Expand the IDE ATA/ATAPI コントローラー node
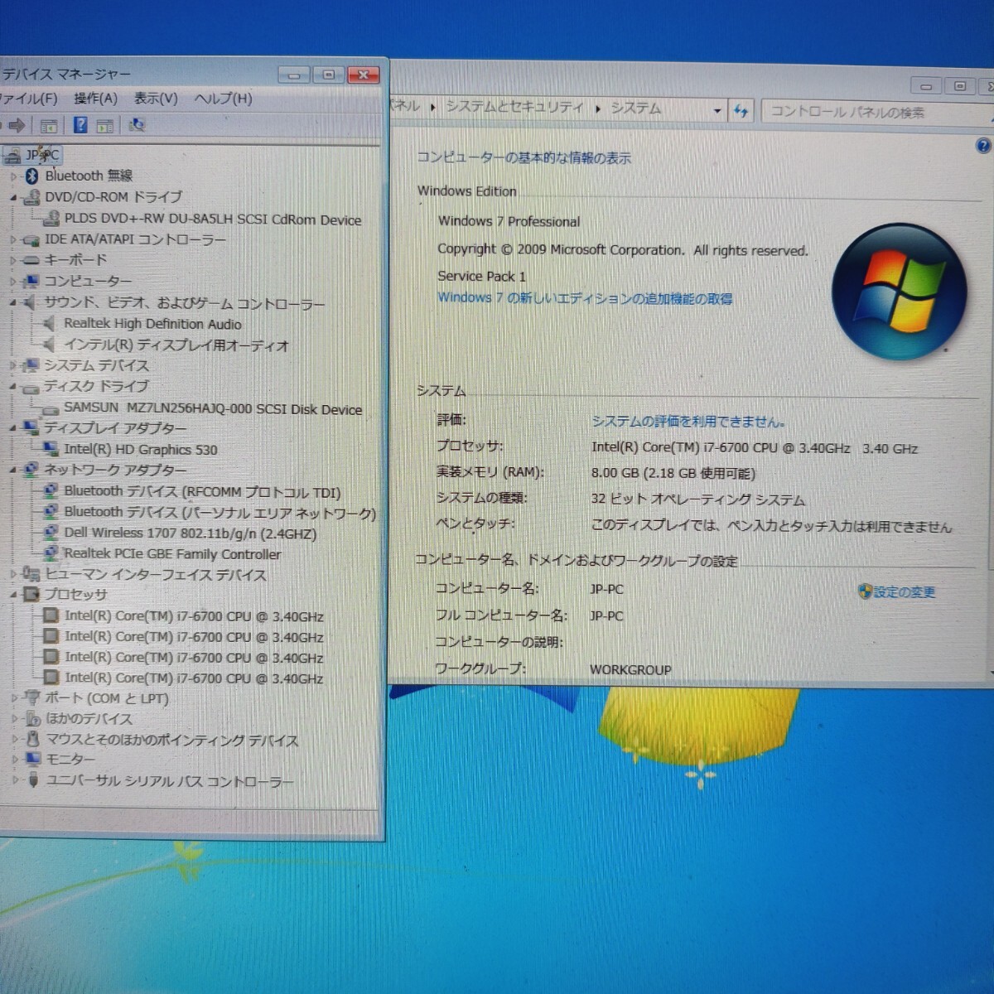This screenshot has height=994, width=994. coord(14,239)
